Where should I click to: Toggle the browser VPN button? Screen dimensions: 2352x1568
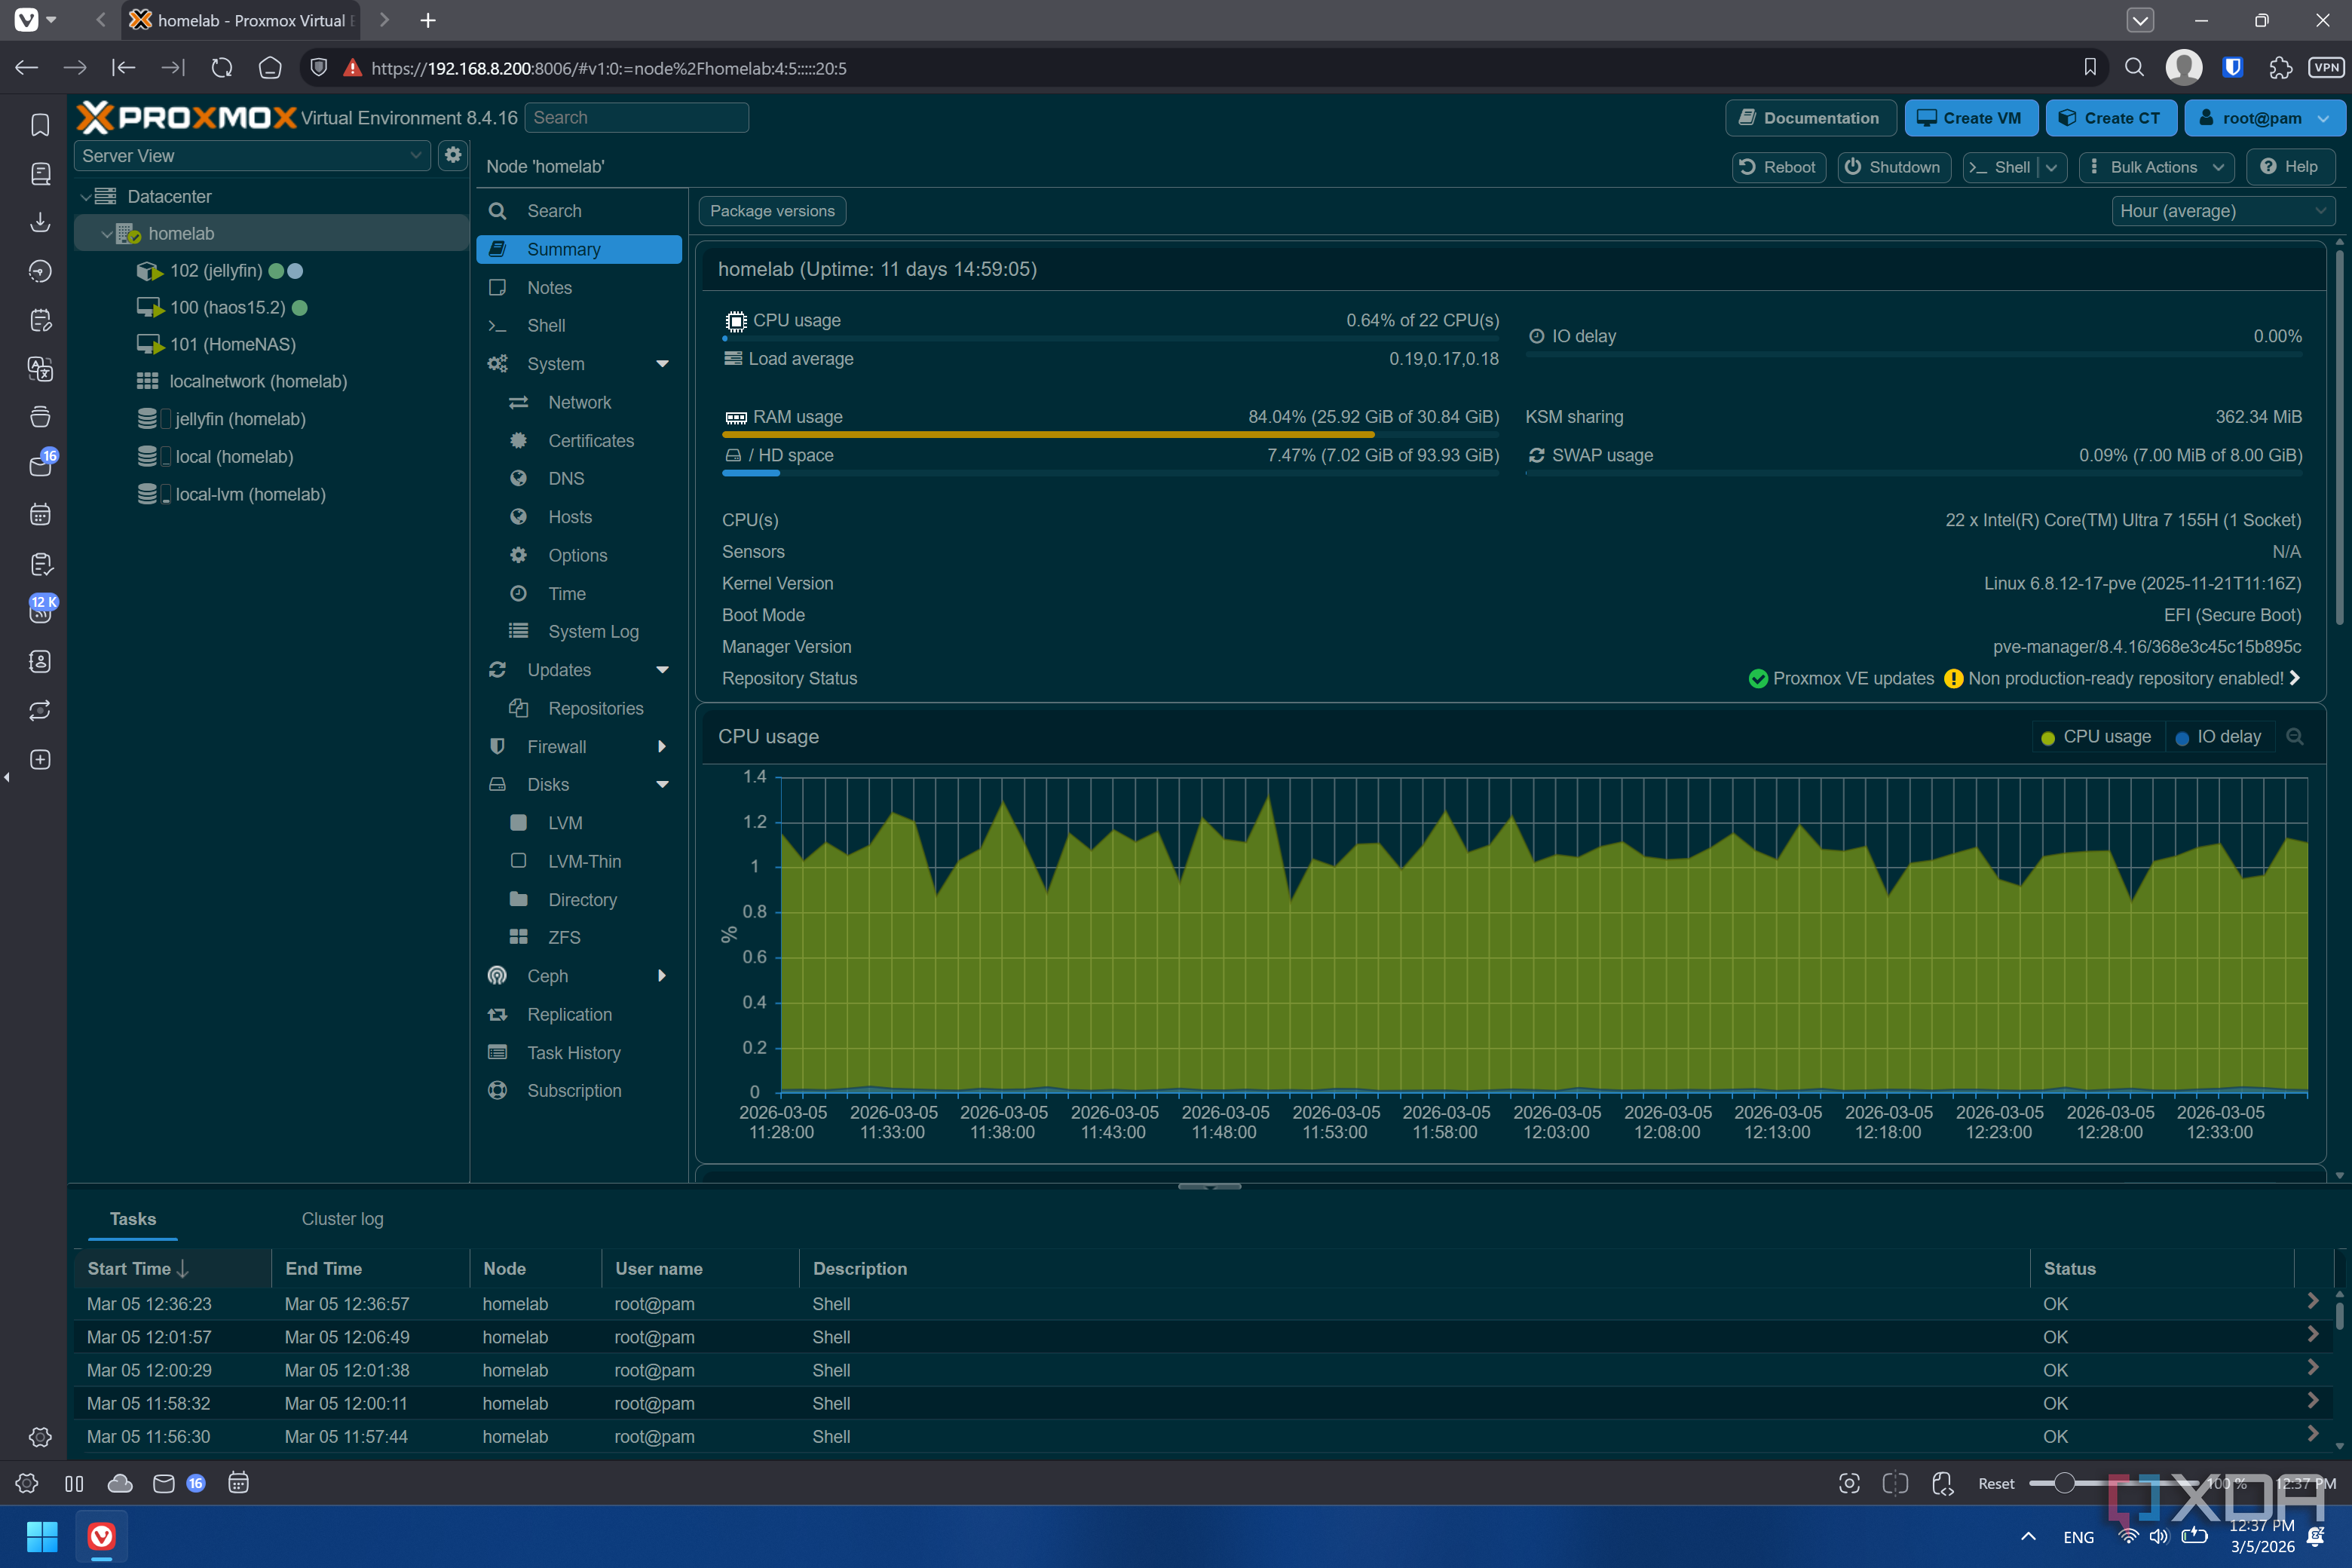pos(2326,68)
